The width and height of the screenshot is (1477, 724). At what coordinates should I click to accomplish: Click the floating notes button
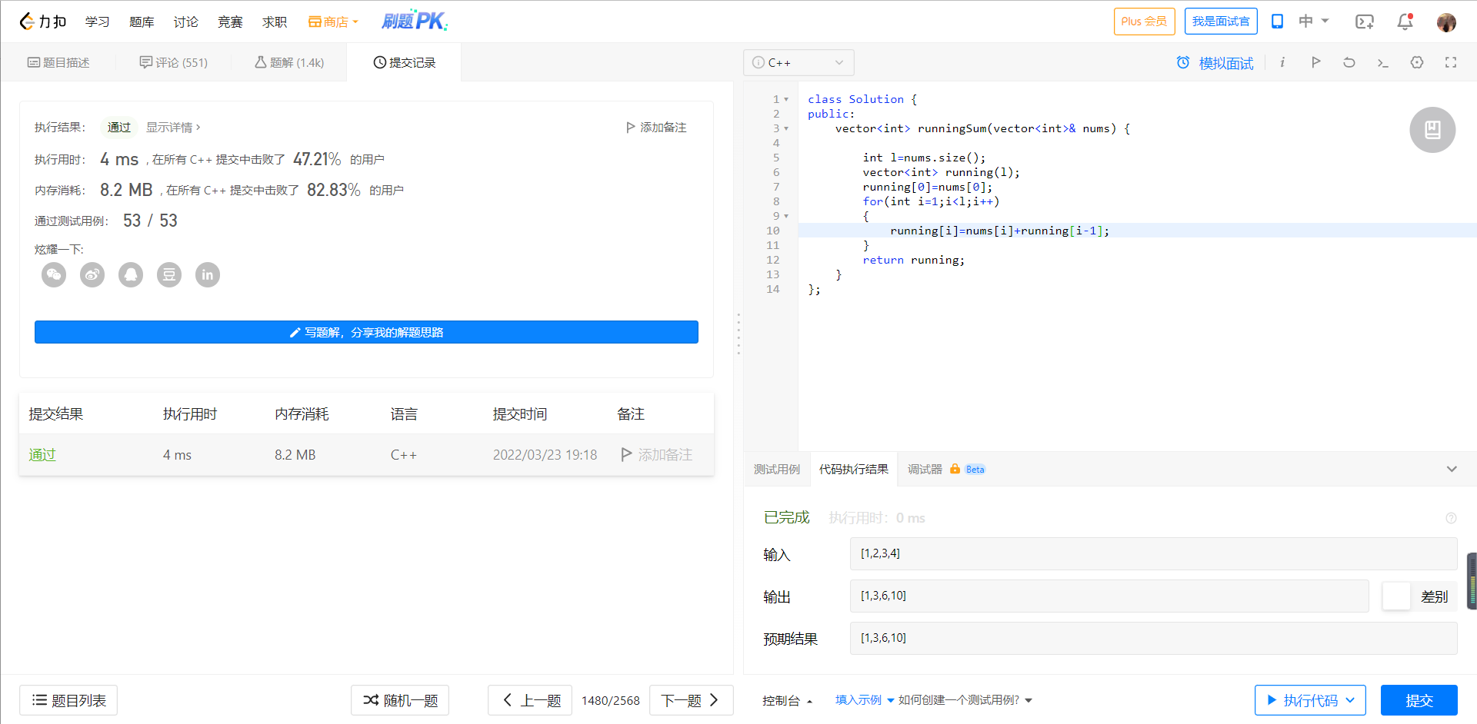coord(1432,130)
